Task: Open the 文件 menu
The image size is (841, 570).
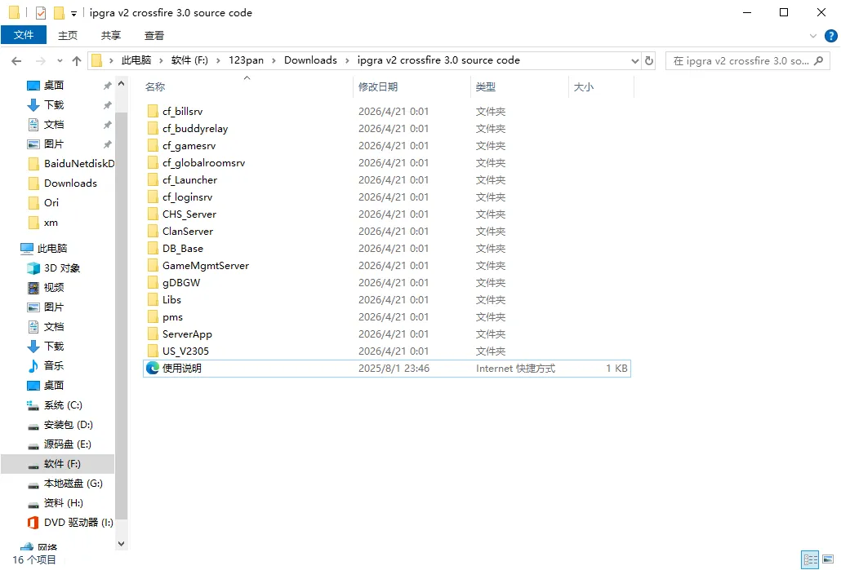Action: point(24,35)
